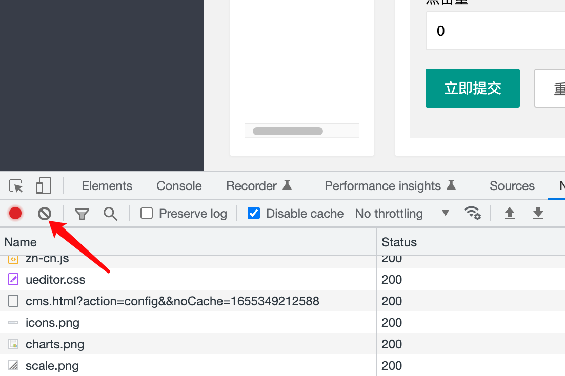Switch to the Console tab
This screenshot has width=565, height=376.
point(179,186)
